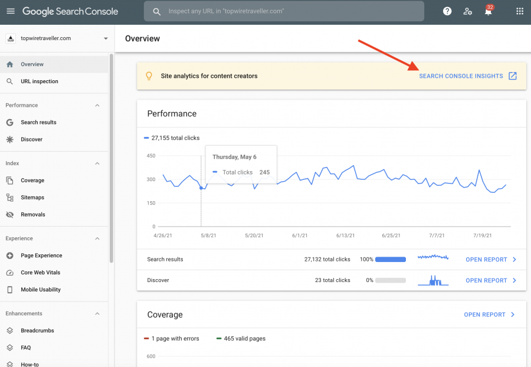Click chevron next to Discover Open Report
531x367 pixels.
514,281
